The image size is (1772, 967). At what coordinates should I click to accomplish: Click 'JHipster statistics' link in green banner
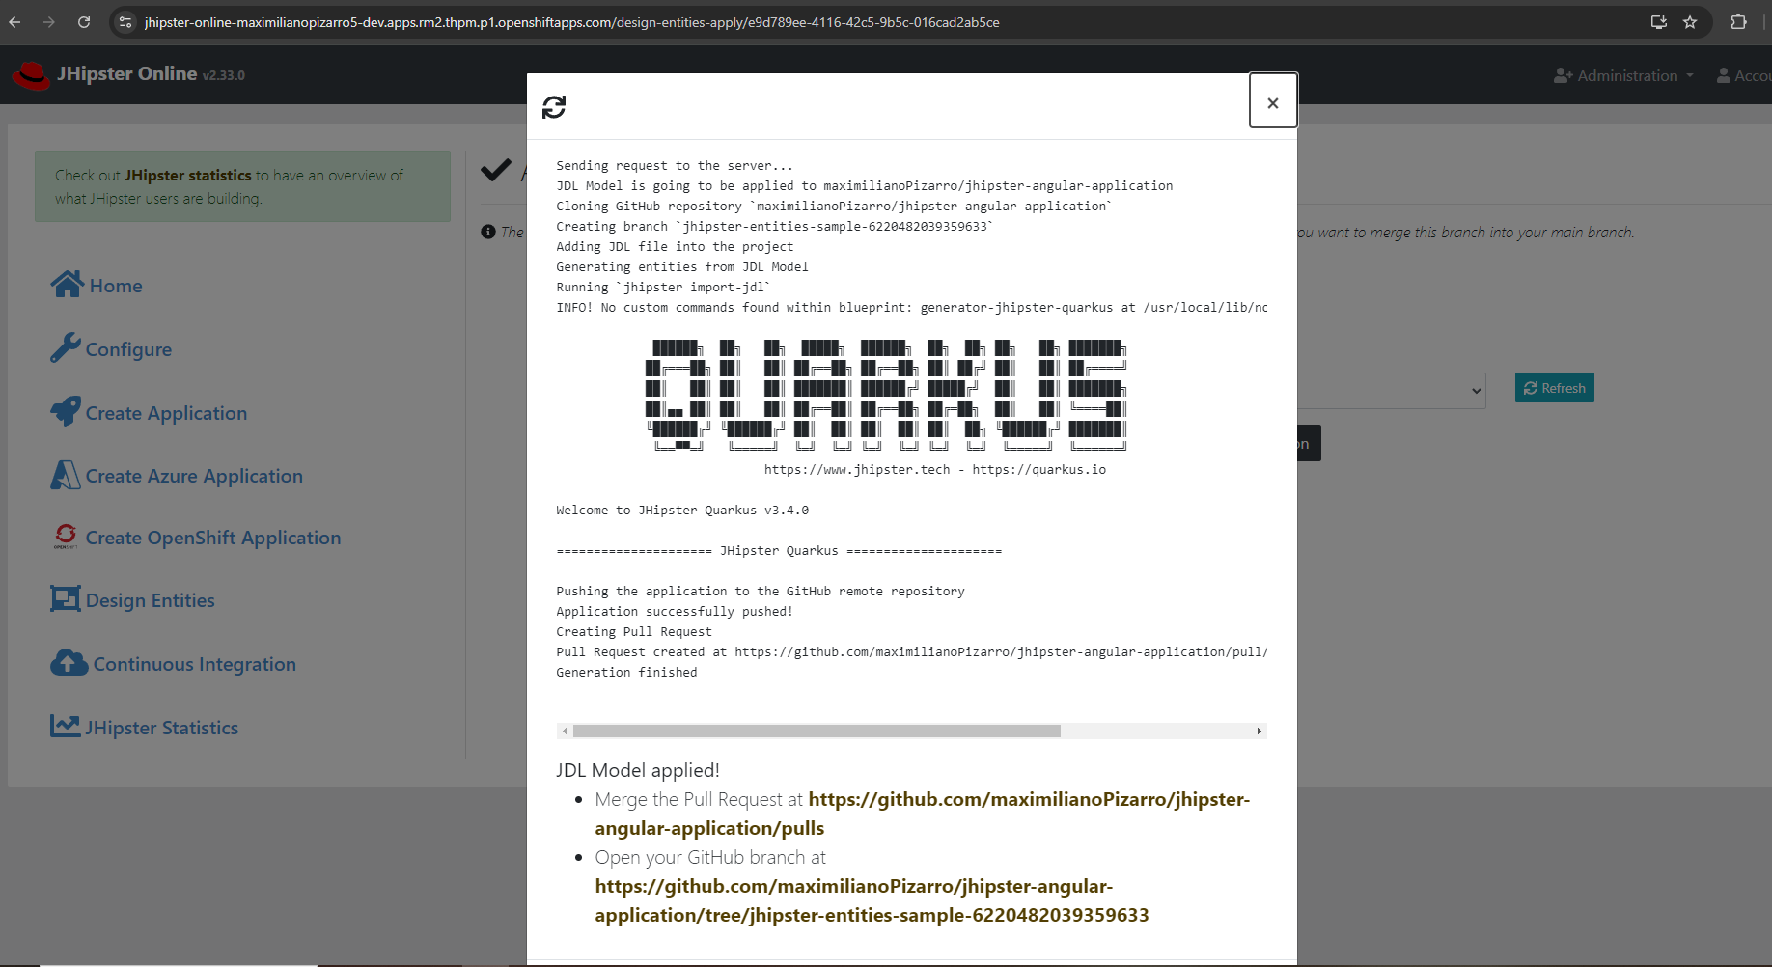coord(187,175)
